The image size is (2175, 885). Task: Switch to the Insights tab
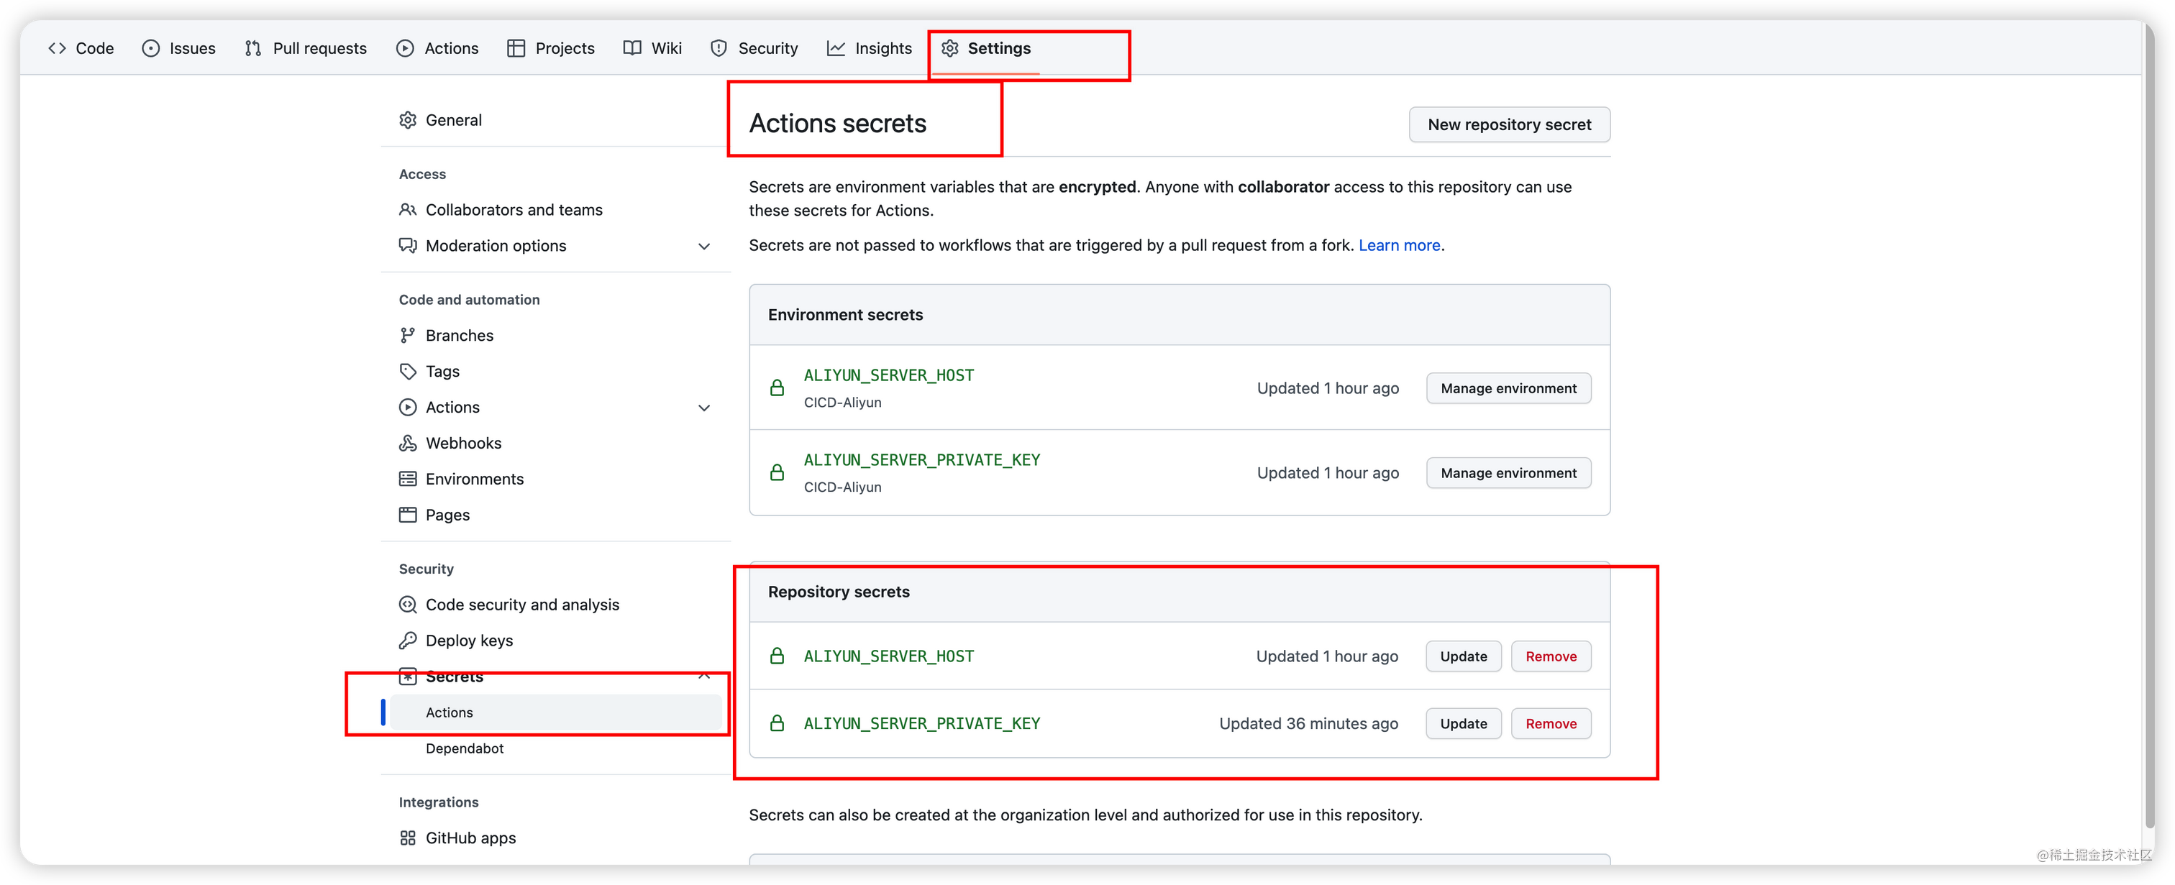[869, 48]
